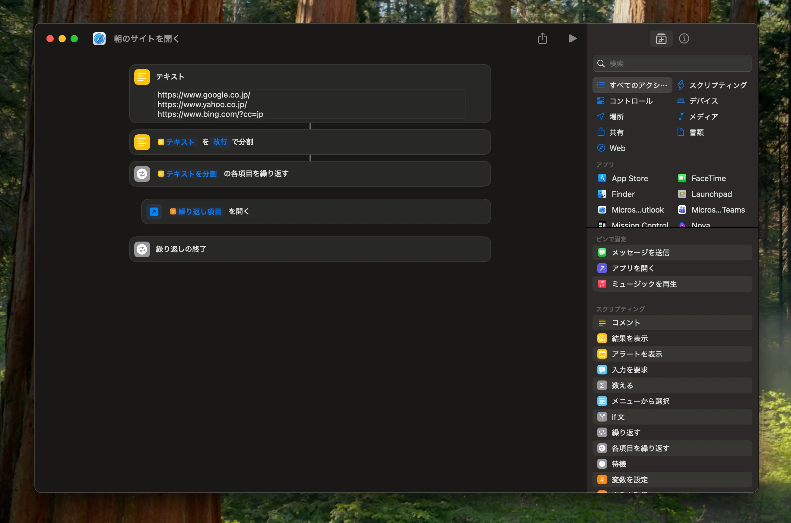Add the pinned メッセージを送信 action
Viewport: 791px width, 523px height.
672,252
